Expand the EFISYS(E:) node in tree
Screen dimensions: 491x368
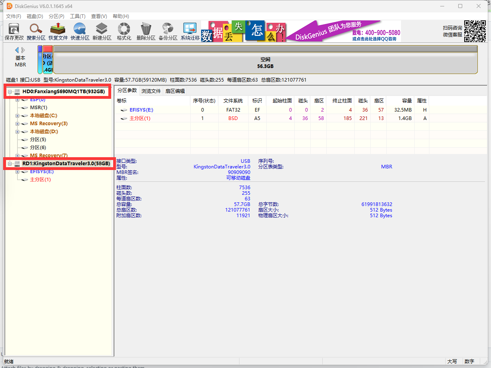click(17, 172)
